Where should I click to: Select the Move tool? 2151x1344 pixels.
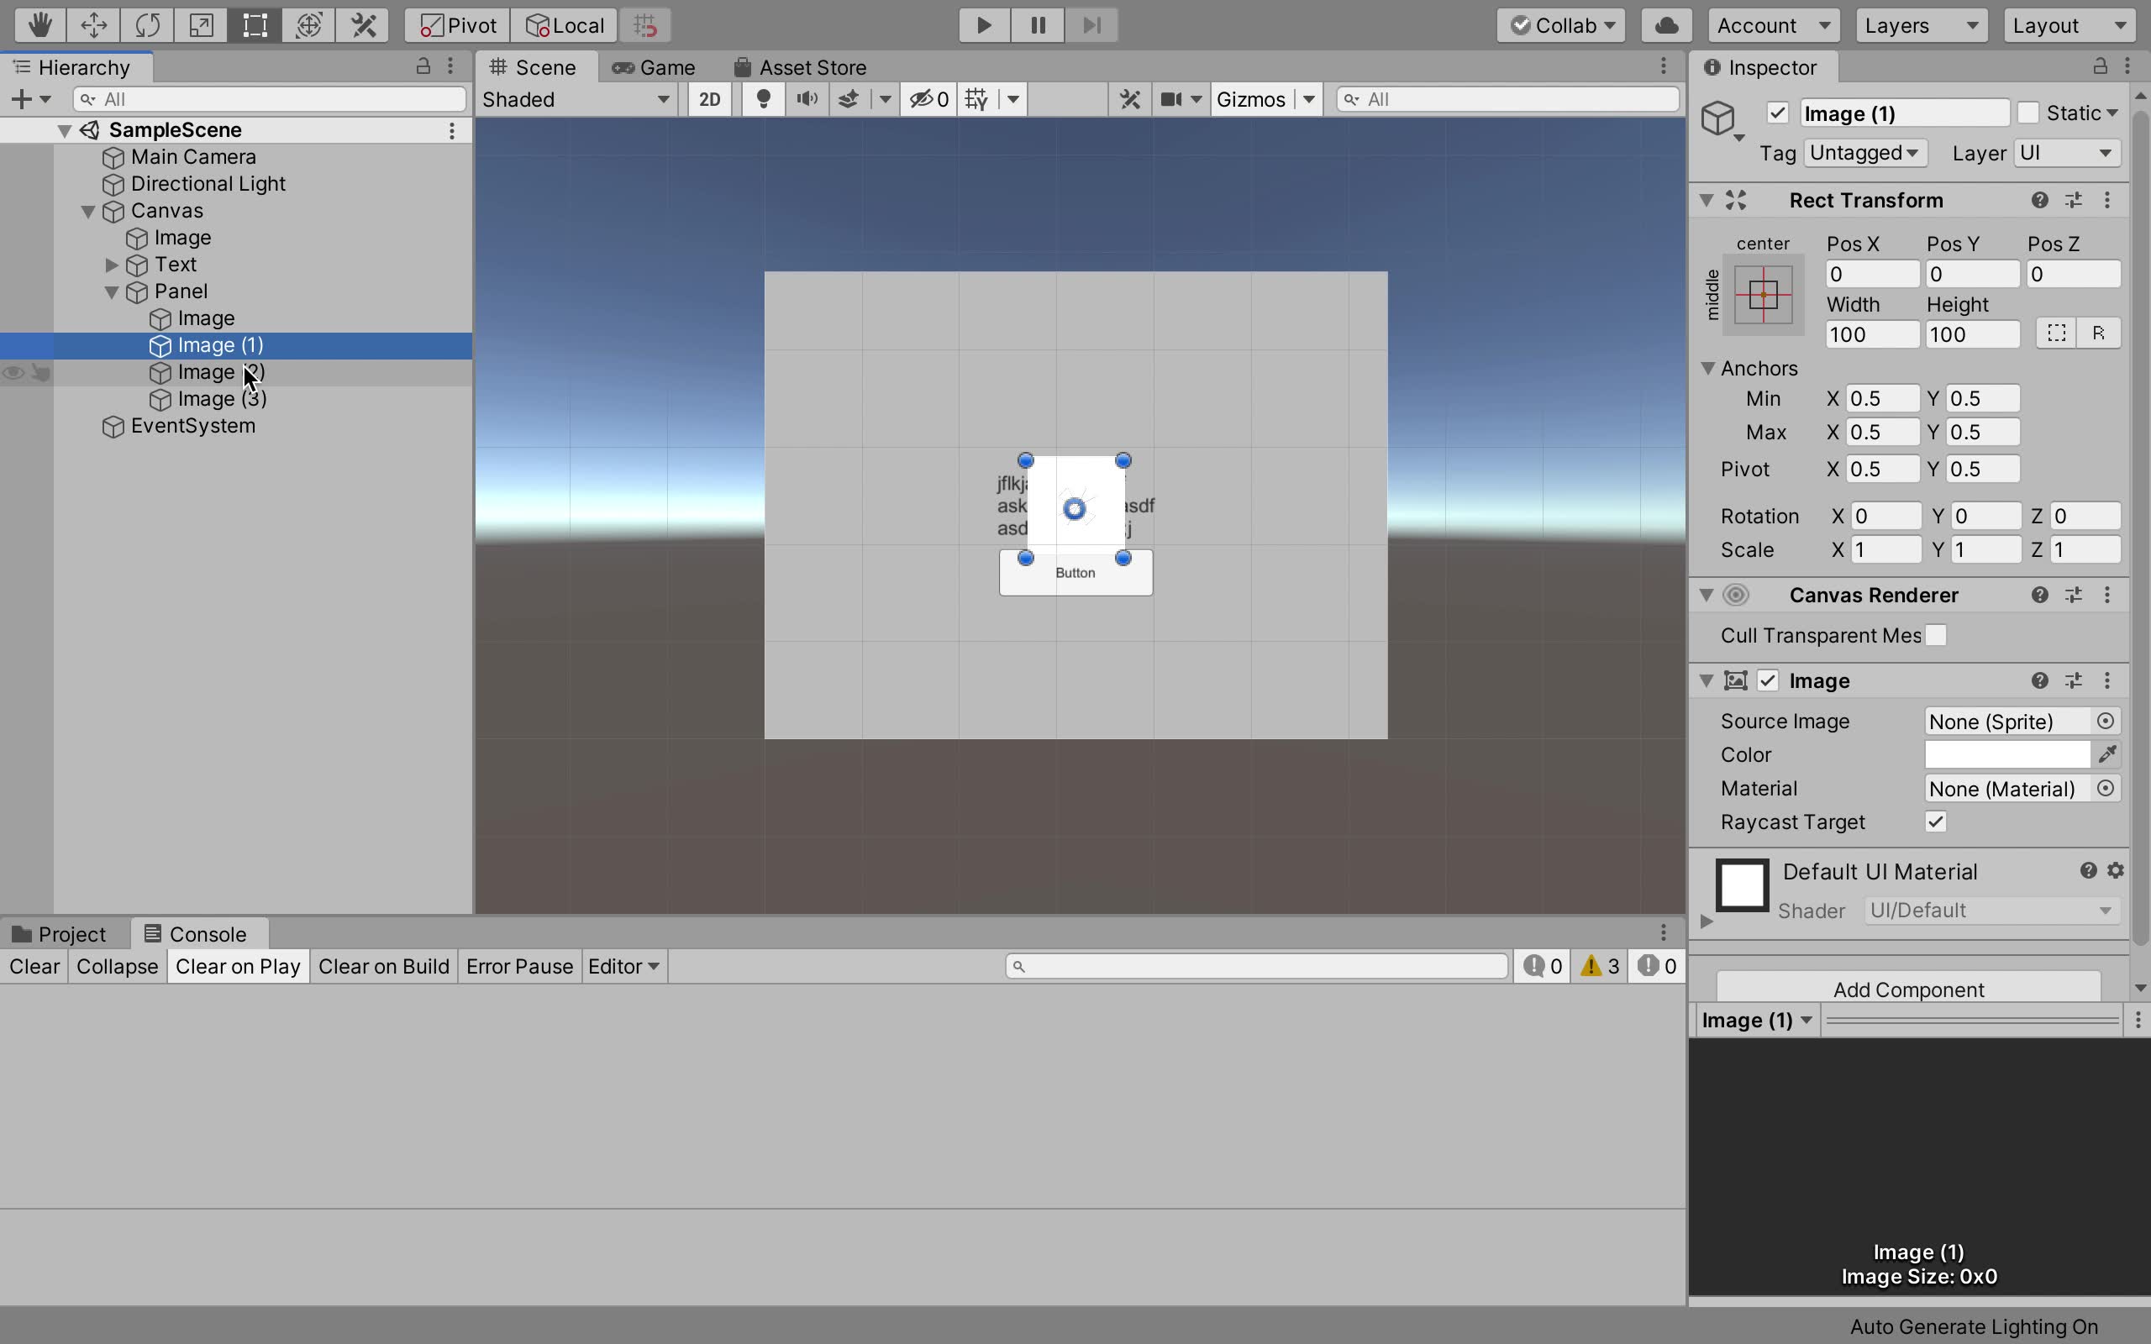click(93, 25)
